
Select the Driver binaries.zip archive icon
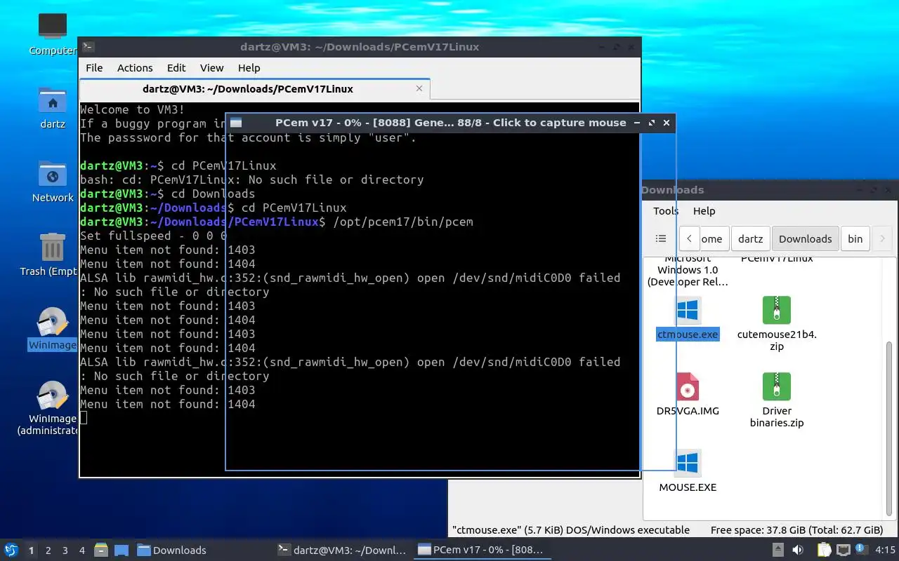click(777, 386)
